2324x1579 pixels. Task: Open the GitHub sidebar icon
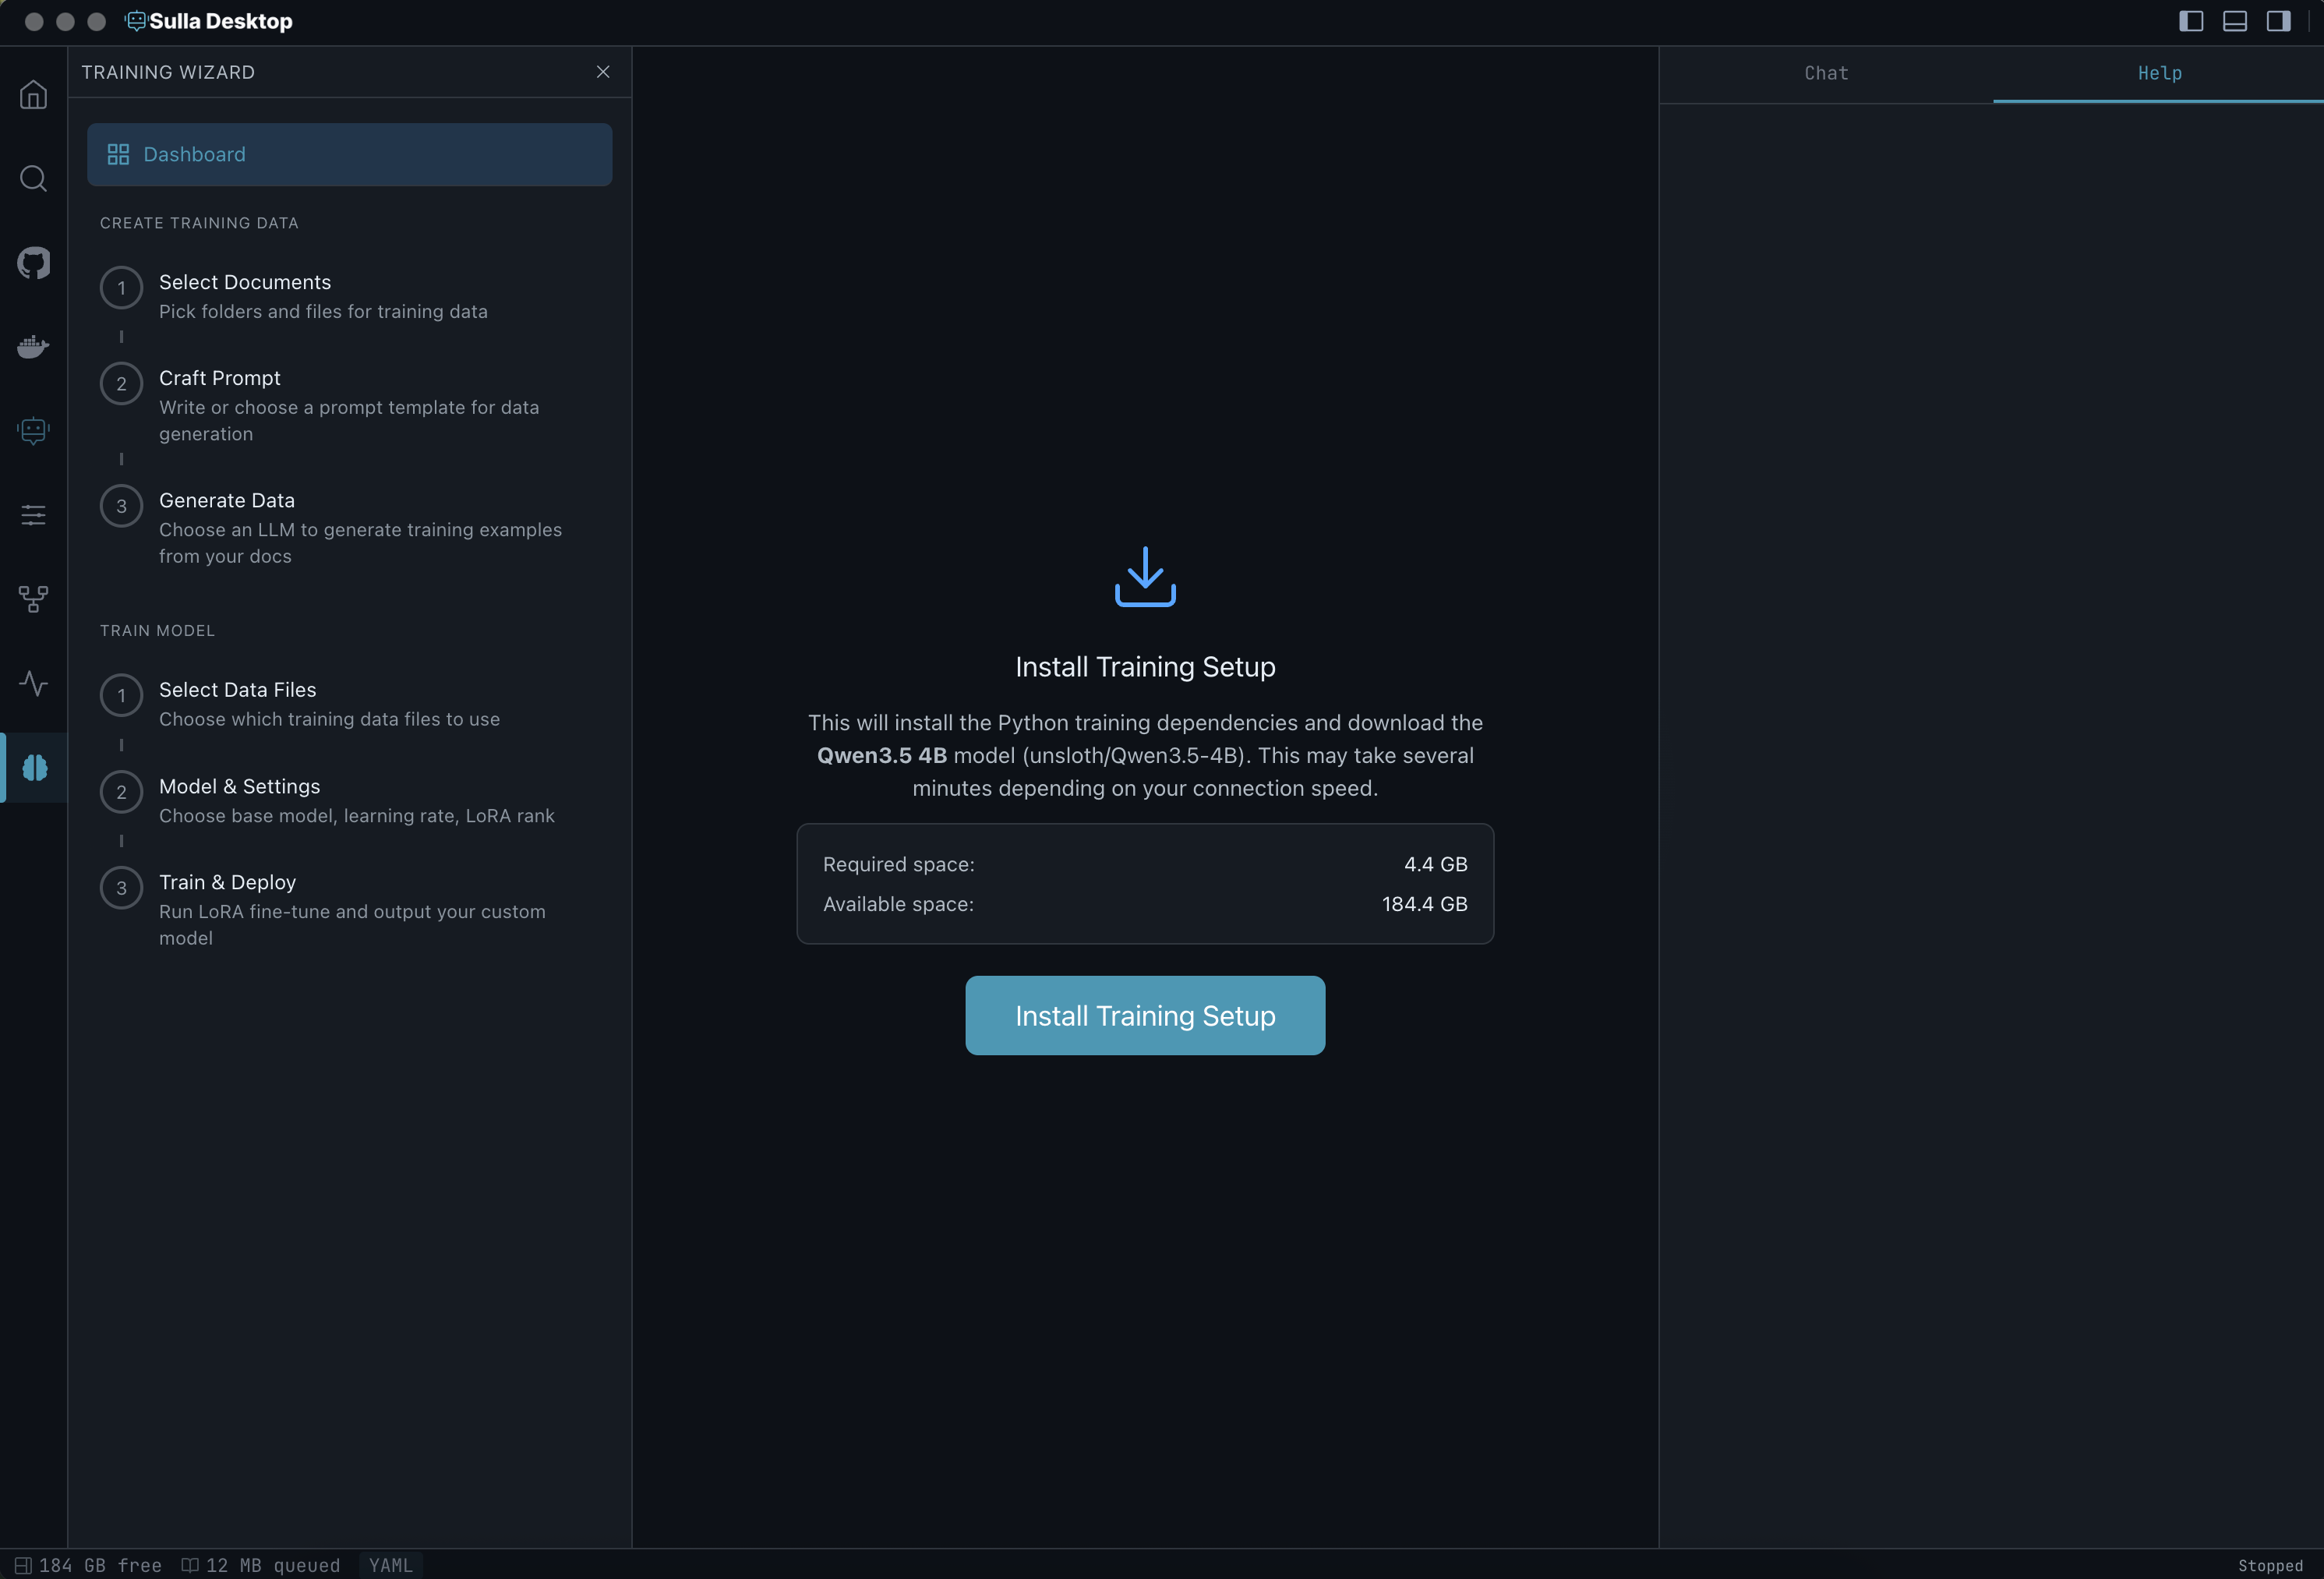click(33, 263)
